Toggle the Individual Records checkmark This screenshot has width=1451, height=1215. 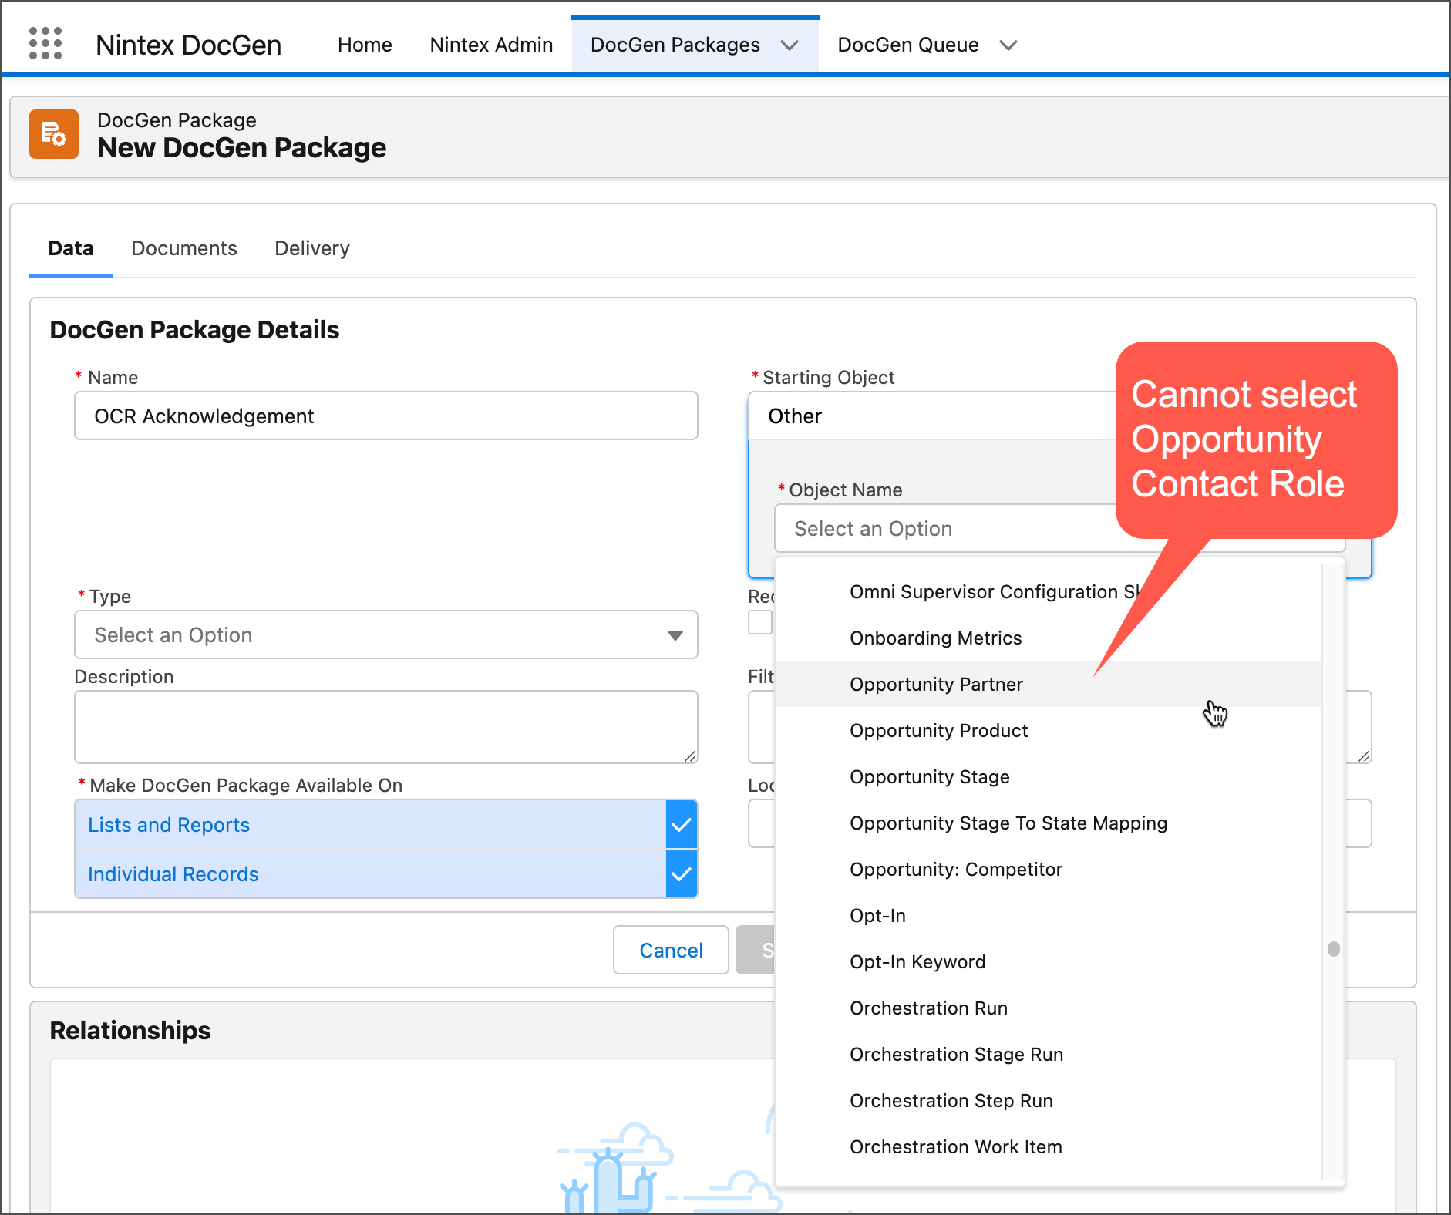click(x=682, y=874)
